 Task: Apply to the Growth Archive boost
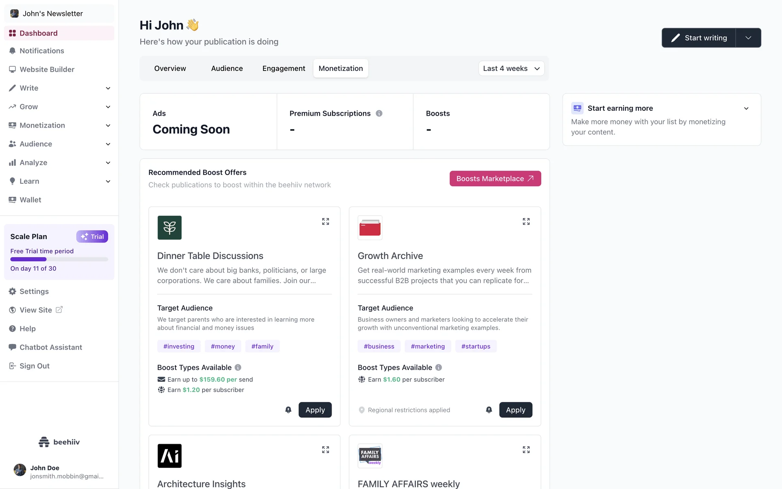(515, 410)
